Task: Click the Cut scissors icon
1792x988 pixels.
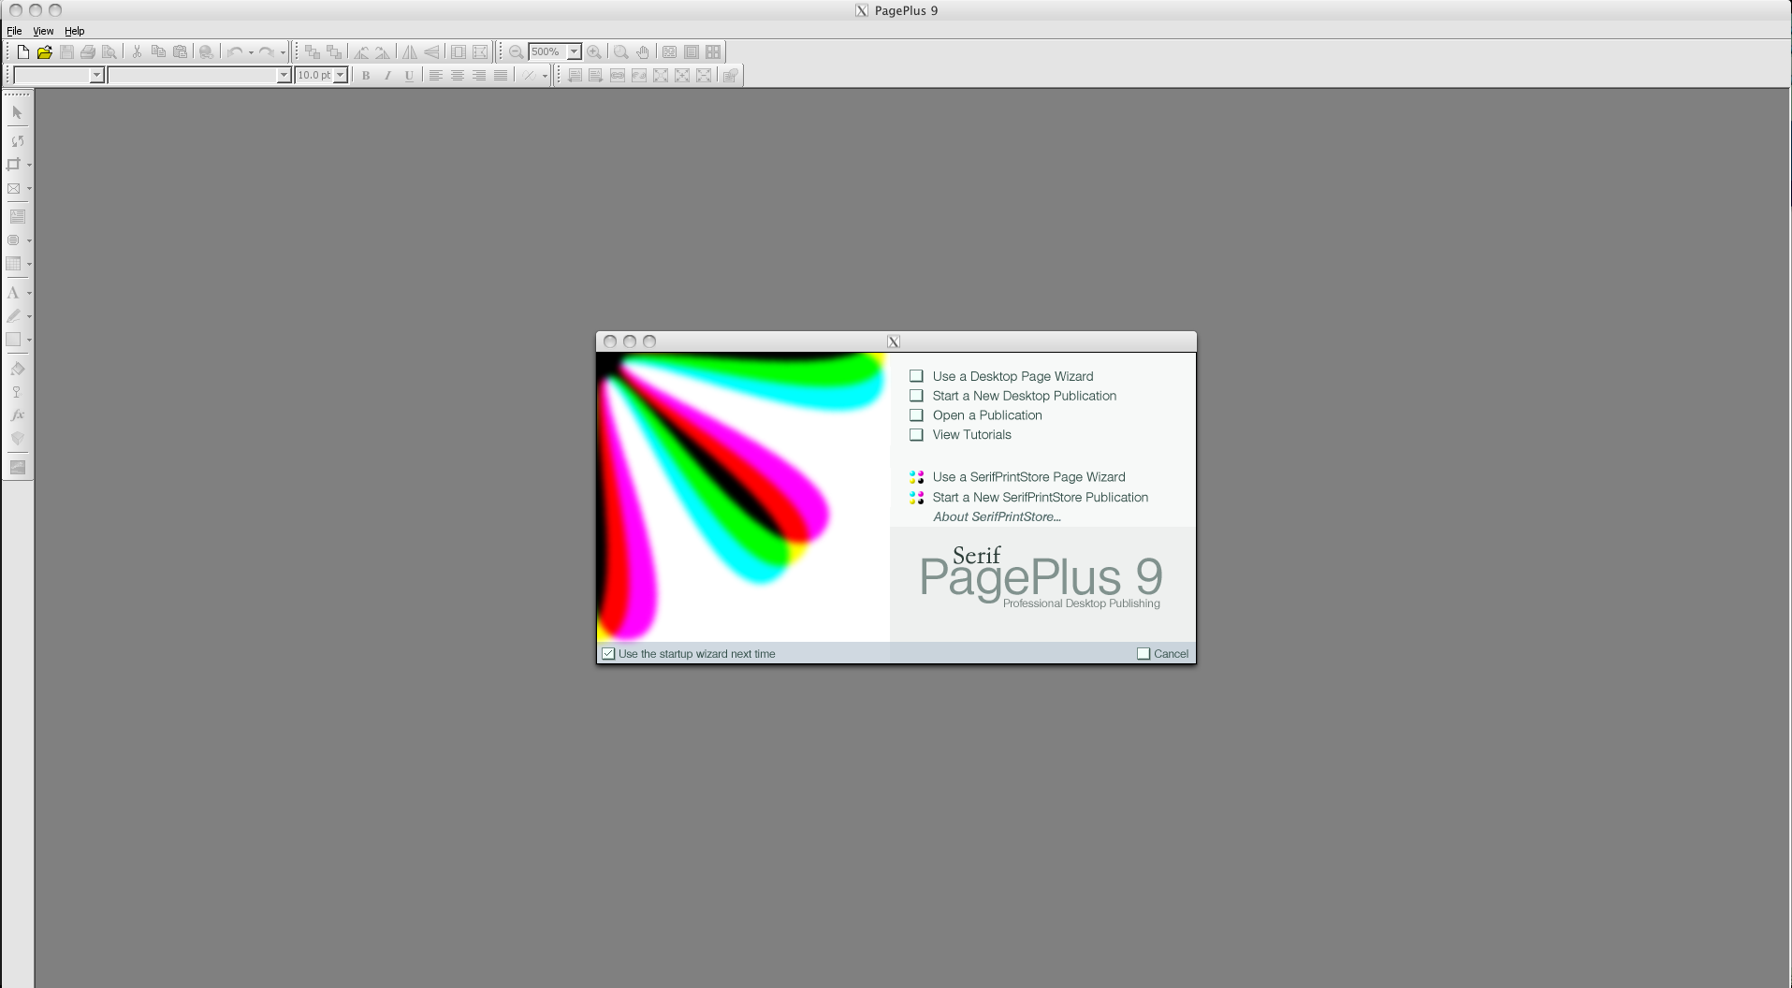Action: point(137,52)
